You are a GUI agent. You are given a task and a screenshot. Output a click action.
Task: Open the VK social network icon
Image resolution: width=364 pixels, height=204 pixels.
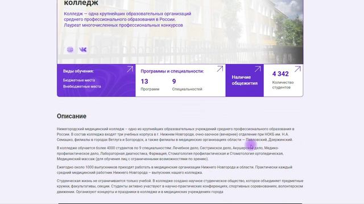(x=83, y=49)
